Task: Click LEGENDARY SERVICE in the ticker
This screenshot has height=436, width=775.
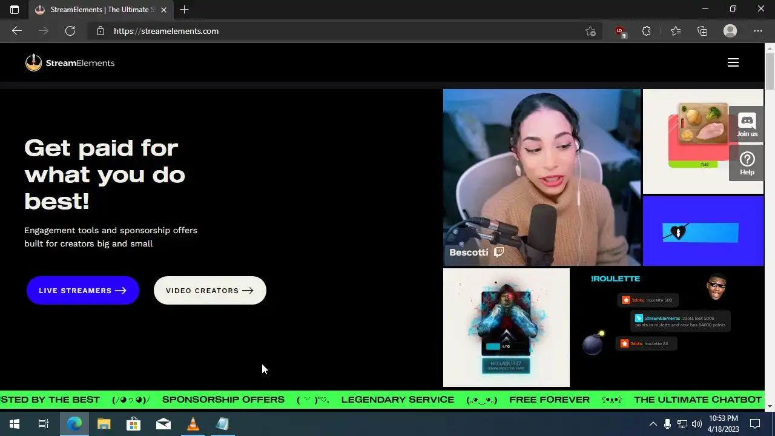Action: (x=398, y=400)
